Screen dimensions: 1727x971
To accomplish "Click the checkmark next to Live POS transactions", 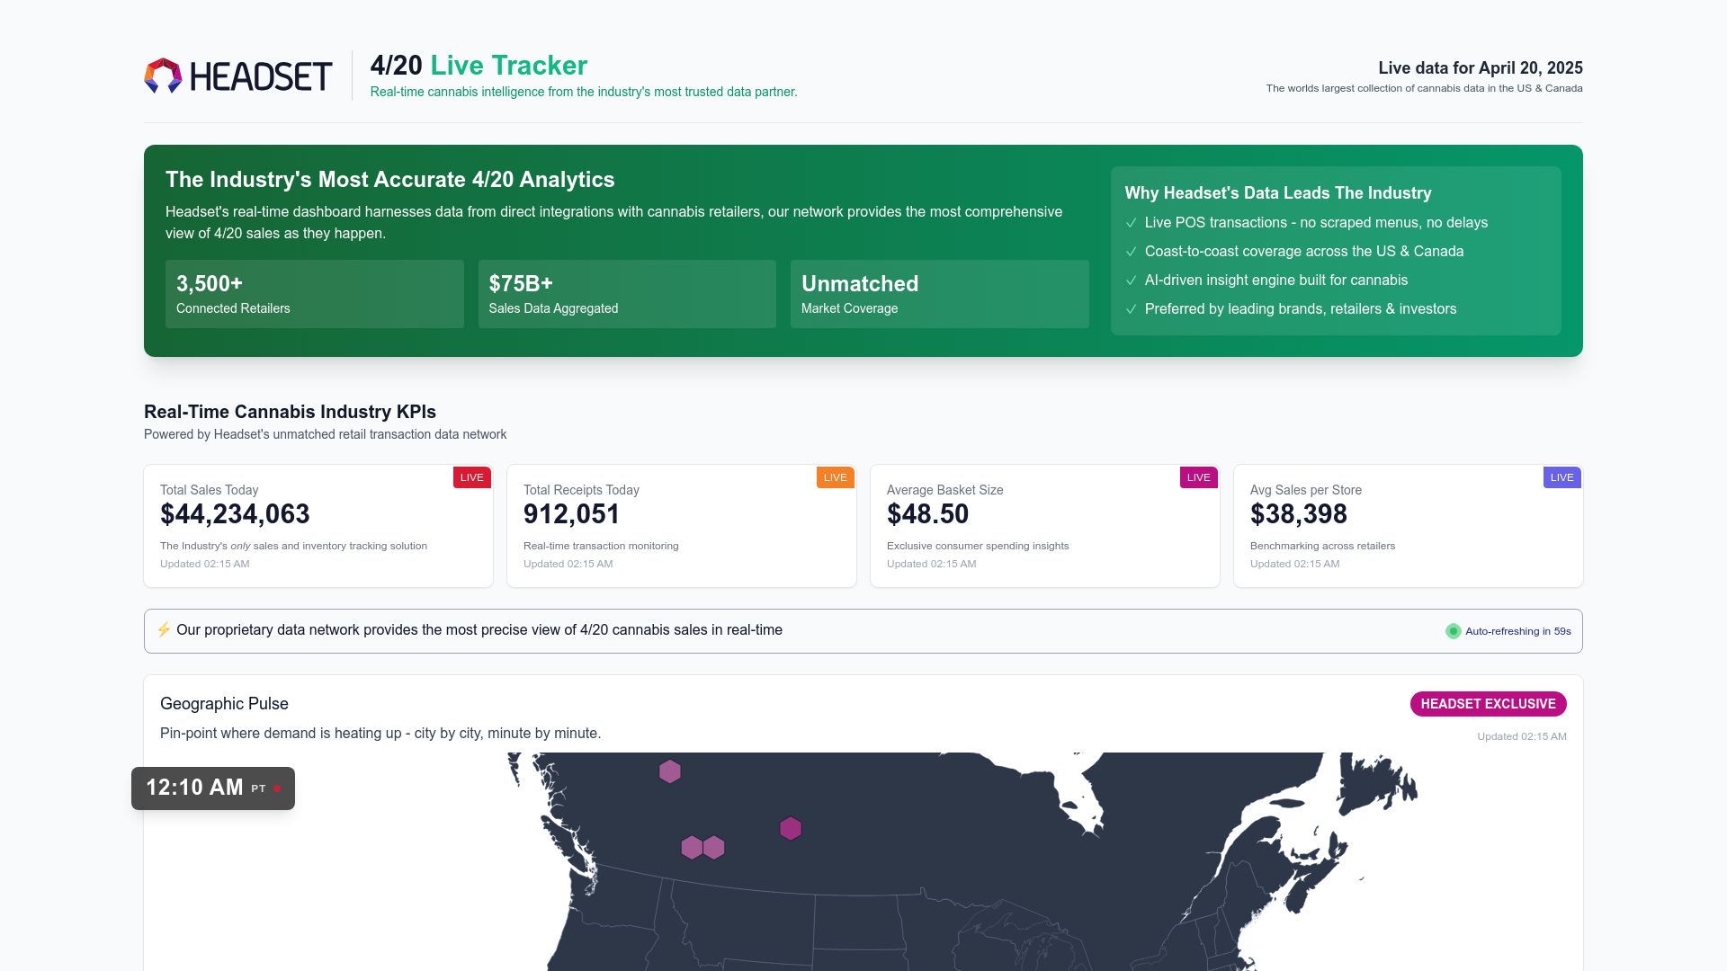I will click(x=1131, y=223).
